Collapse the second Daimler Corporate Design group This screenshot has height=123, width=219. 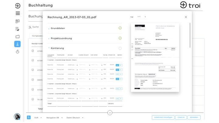[48, 84]
